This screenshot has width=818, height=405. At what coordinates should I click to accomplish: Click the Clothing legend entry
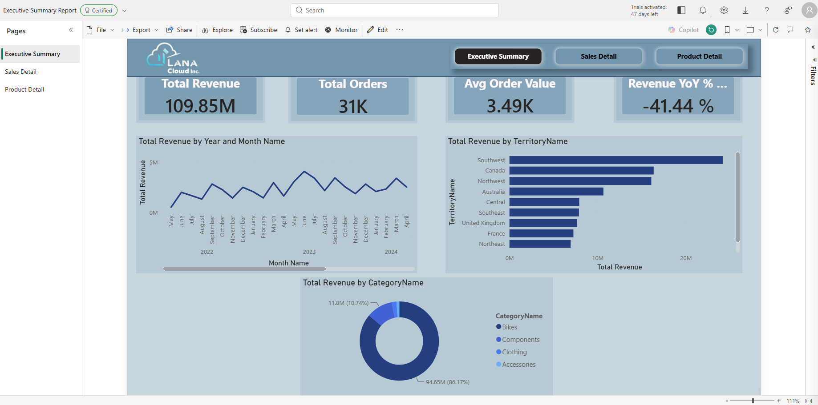coord(512,352)
